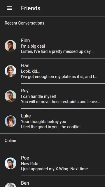Viewport: 105px width, 187px height.
Task: Click Finn's avatar picture
Action: click(x=10, y=46)
